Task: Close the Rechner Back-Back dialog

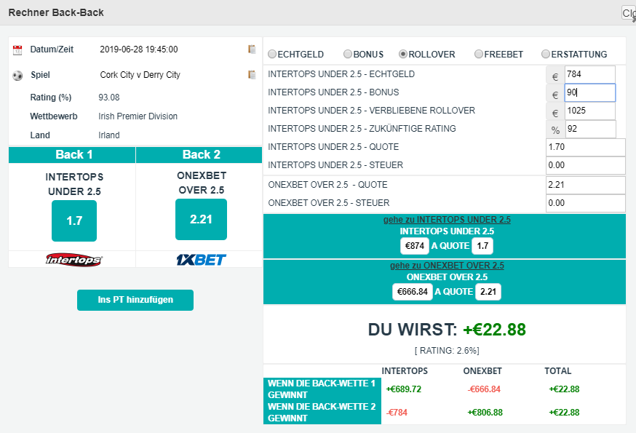Action: point(629,13)
